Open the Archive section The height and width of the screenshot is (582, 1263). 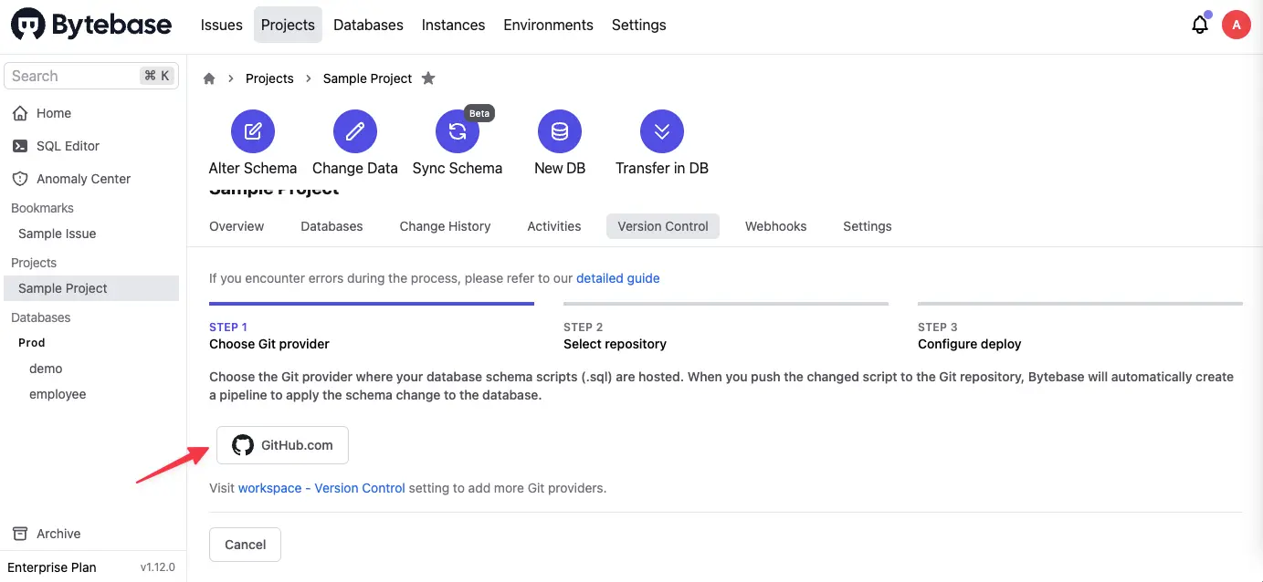(x=58, y=533)
